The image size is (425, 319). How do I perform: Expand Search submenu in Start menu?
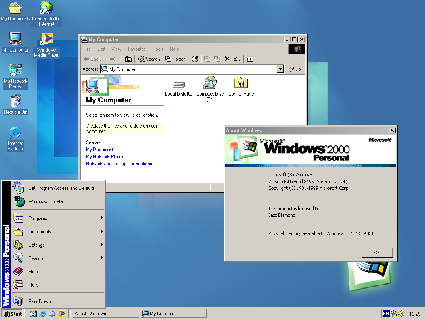click(58, 258)
